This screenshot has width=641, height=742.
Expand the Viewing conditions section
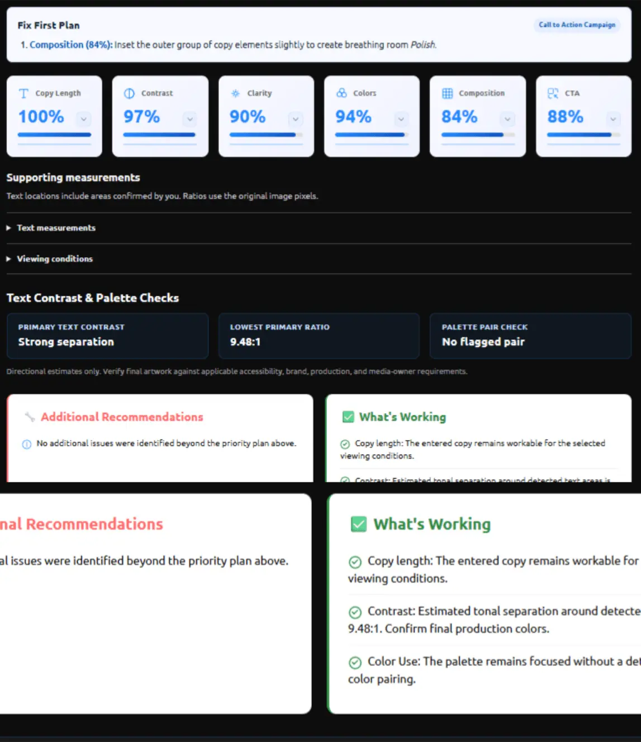(x=319, y=259)
